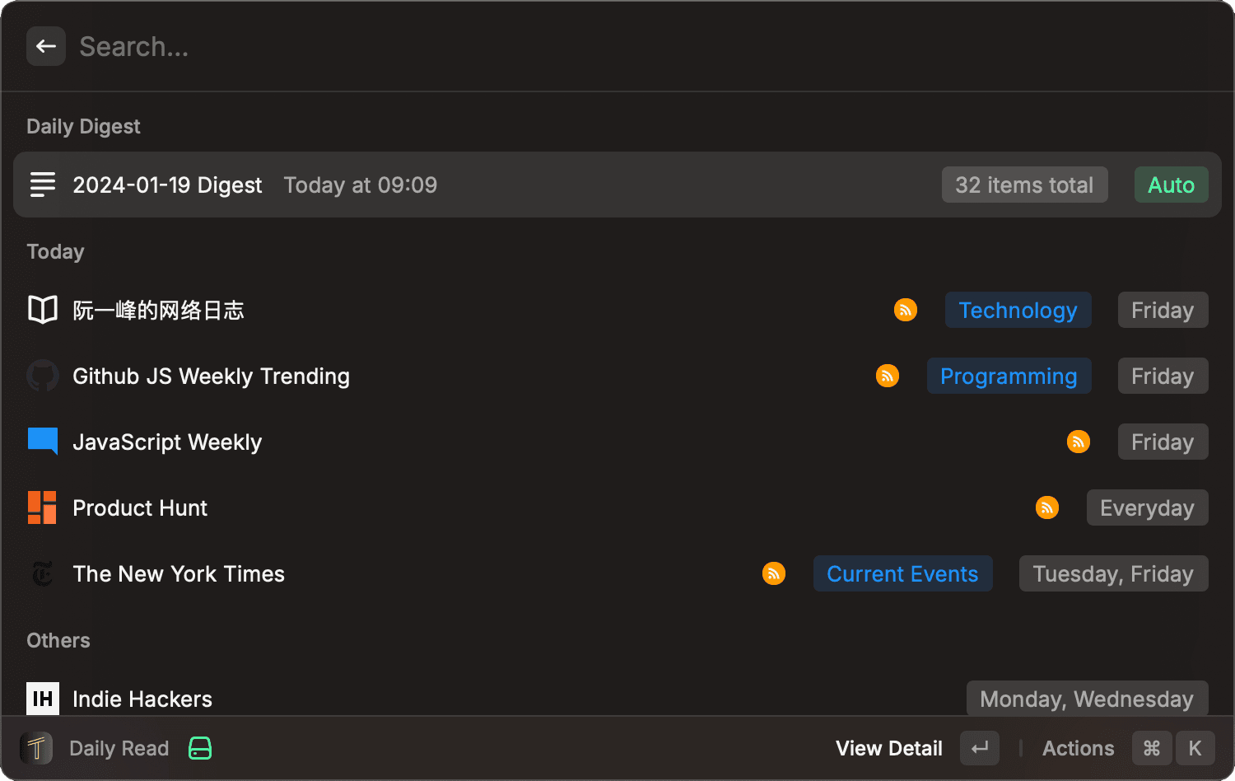
Task: Click The New York Times RSS icon
Action: (774, 573)
